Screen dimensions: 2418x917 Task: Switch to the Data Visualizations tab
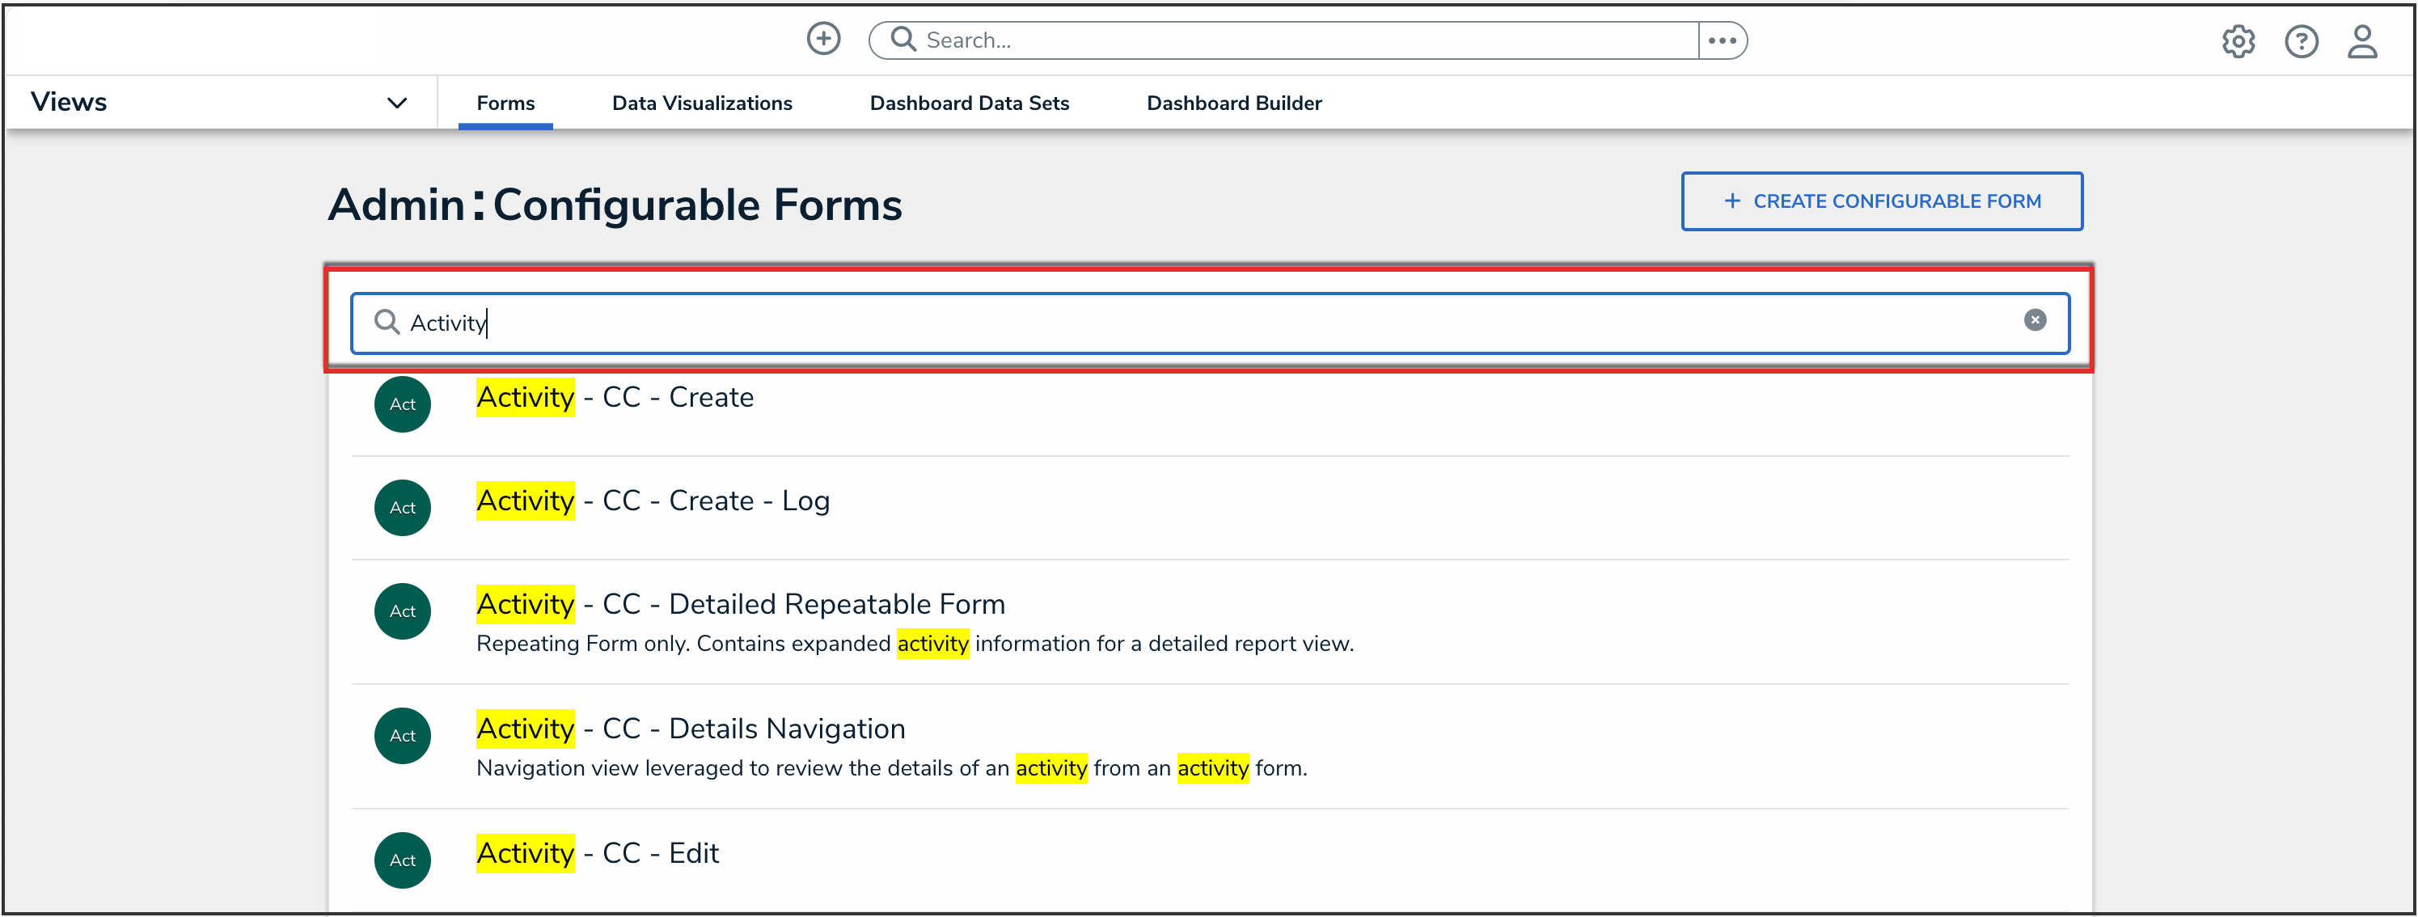(701, 104)
